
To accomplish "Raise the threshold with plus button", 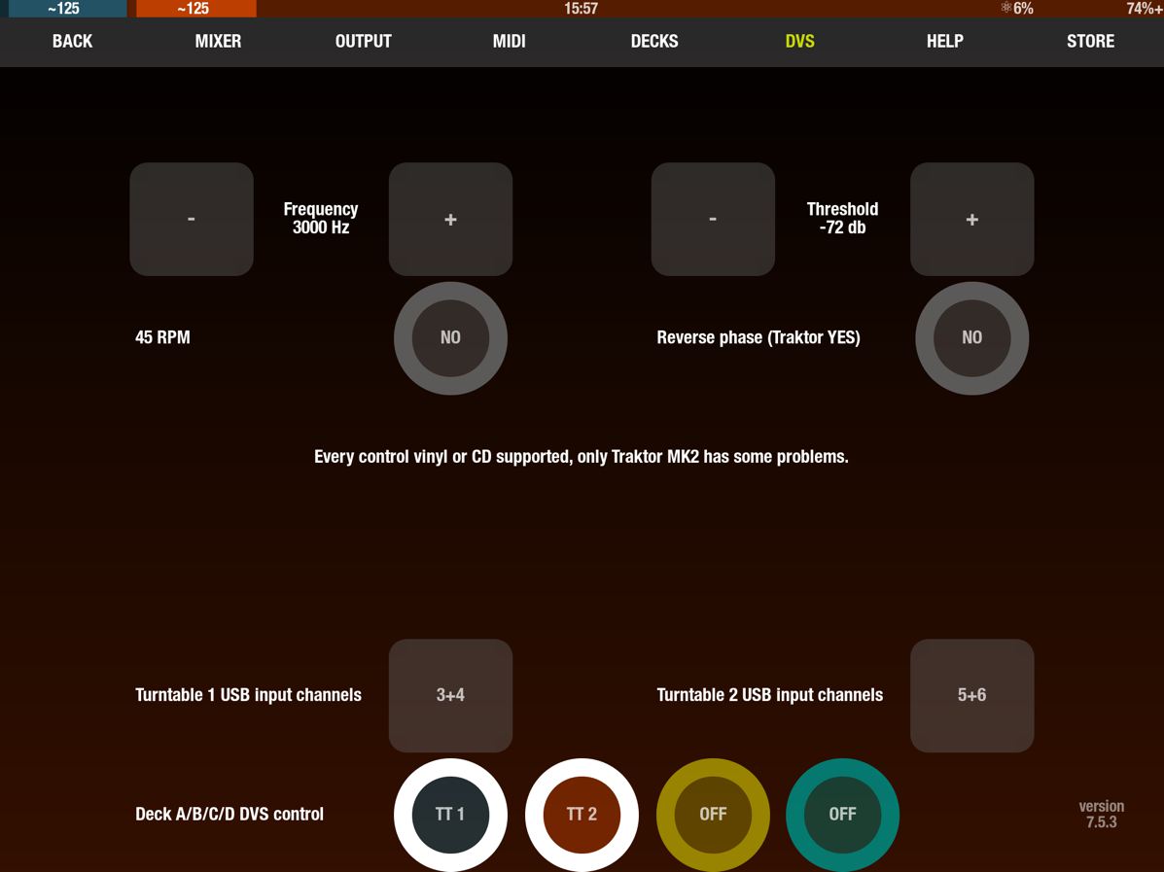I will [x=971, y=220].
